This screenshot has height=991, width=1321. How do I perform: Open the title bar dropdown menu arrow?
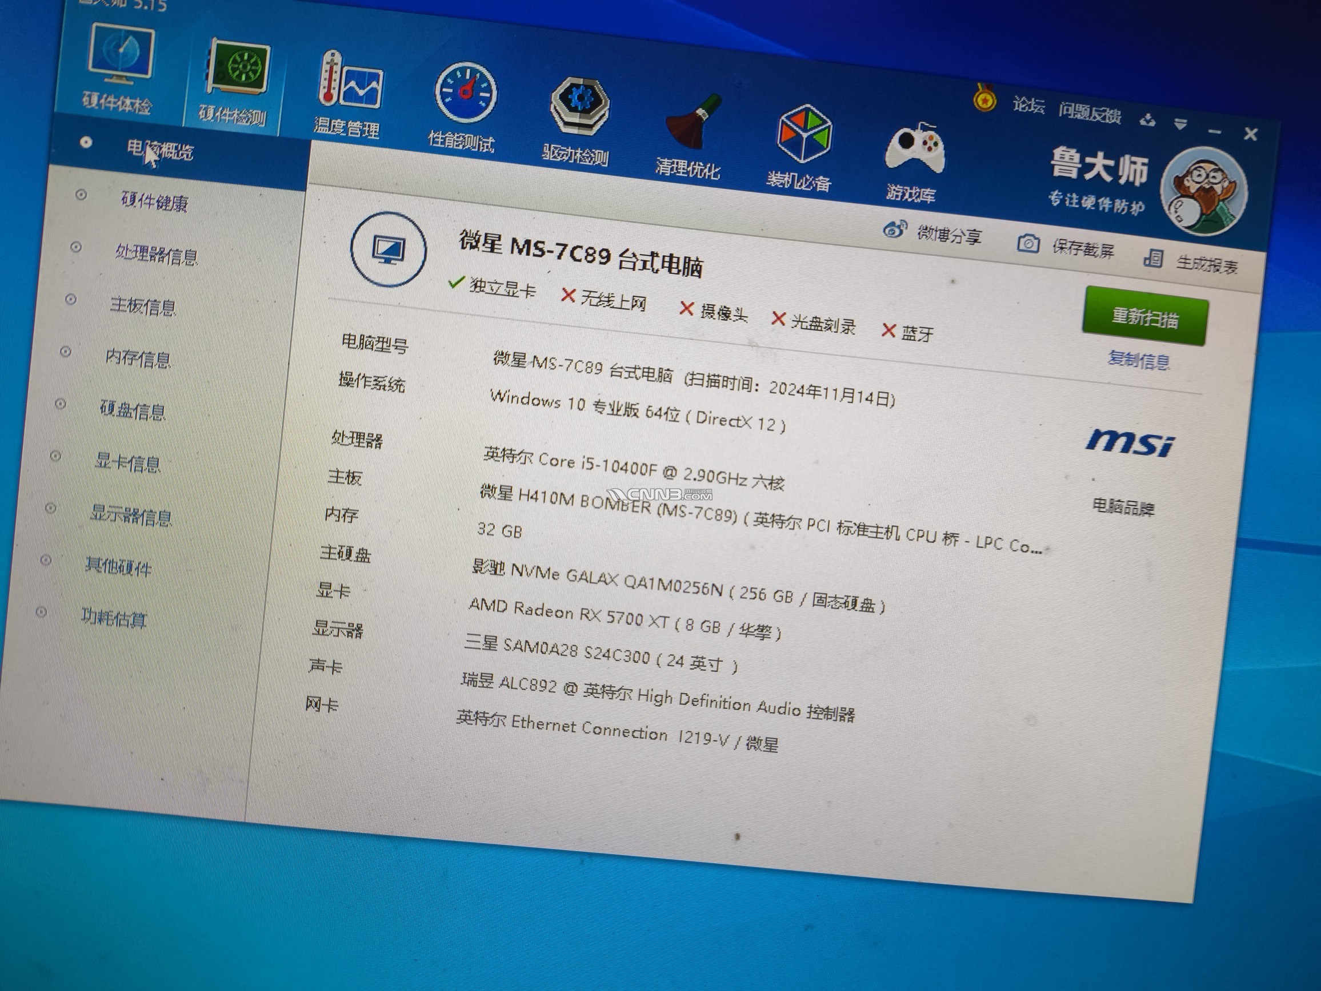click(1180, 124)
